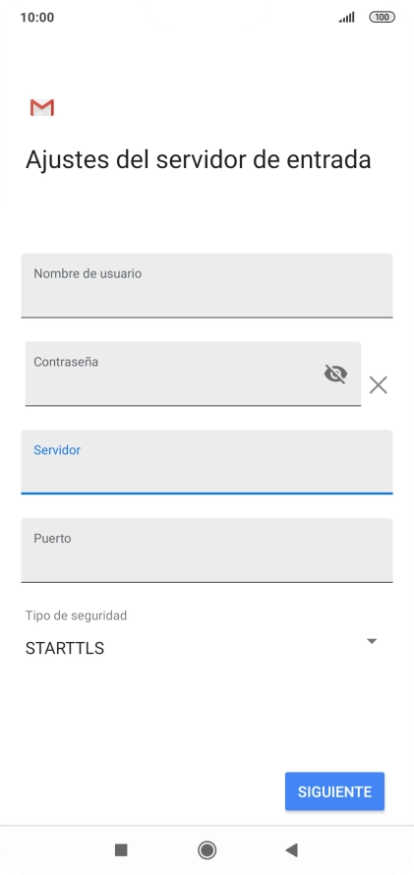The width and height of the screenshot is (414, 875).
Task: Select the Puerto input field
Action: pos(207,551)
